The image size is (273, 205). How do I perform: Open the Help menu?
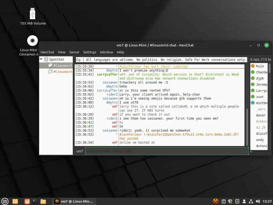click(x=120, y=52)
